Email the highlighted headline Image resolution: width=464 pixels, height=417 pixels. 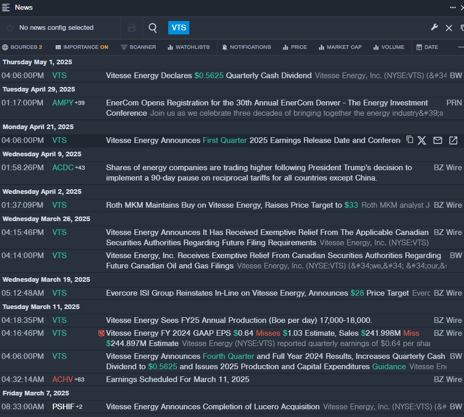(x=438, y=140)
